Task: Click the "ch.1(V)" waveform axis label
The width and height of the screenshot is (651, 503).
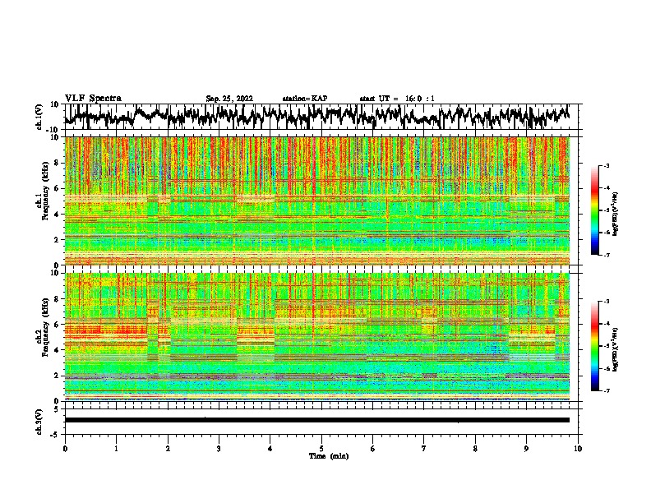Action: 39,117
